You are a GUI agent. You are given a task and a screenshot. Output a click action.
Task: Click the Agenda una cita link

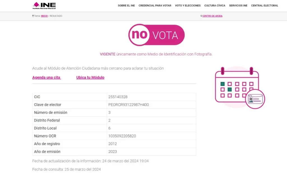pyautogui.click(x=46, y=77)
